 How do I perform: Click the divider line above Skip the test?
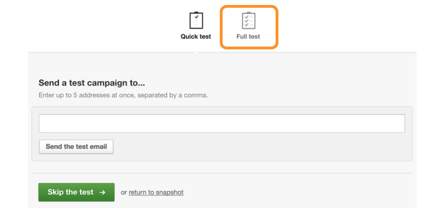coord(222,173)
